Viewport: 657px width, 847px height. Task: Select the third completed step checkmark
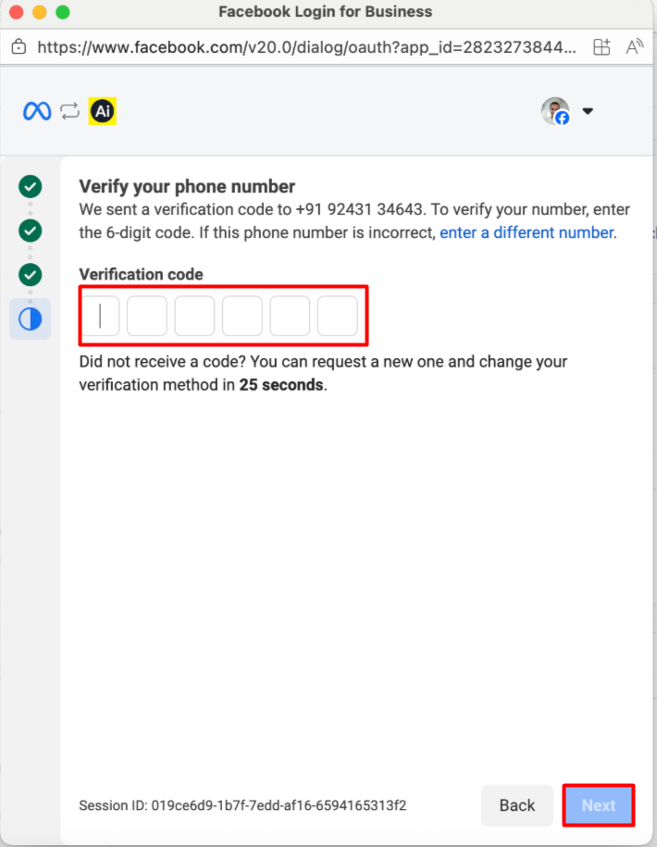tap(31, 275)
